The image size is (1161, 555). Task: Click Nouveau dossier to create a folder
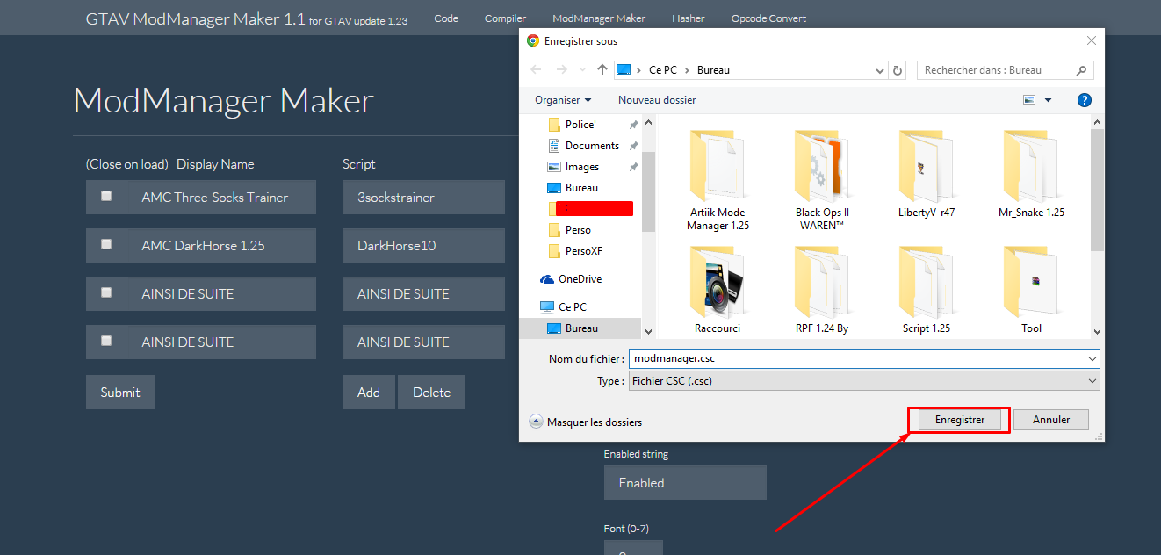click(657, 100)
